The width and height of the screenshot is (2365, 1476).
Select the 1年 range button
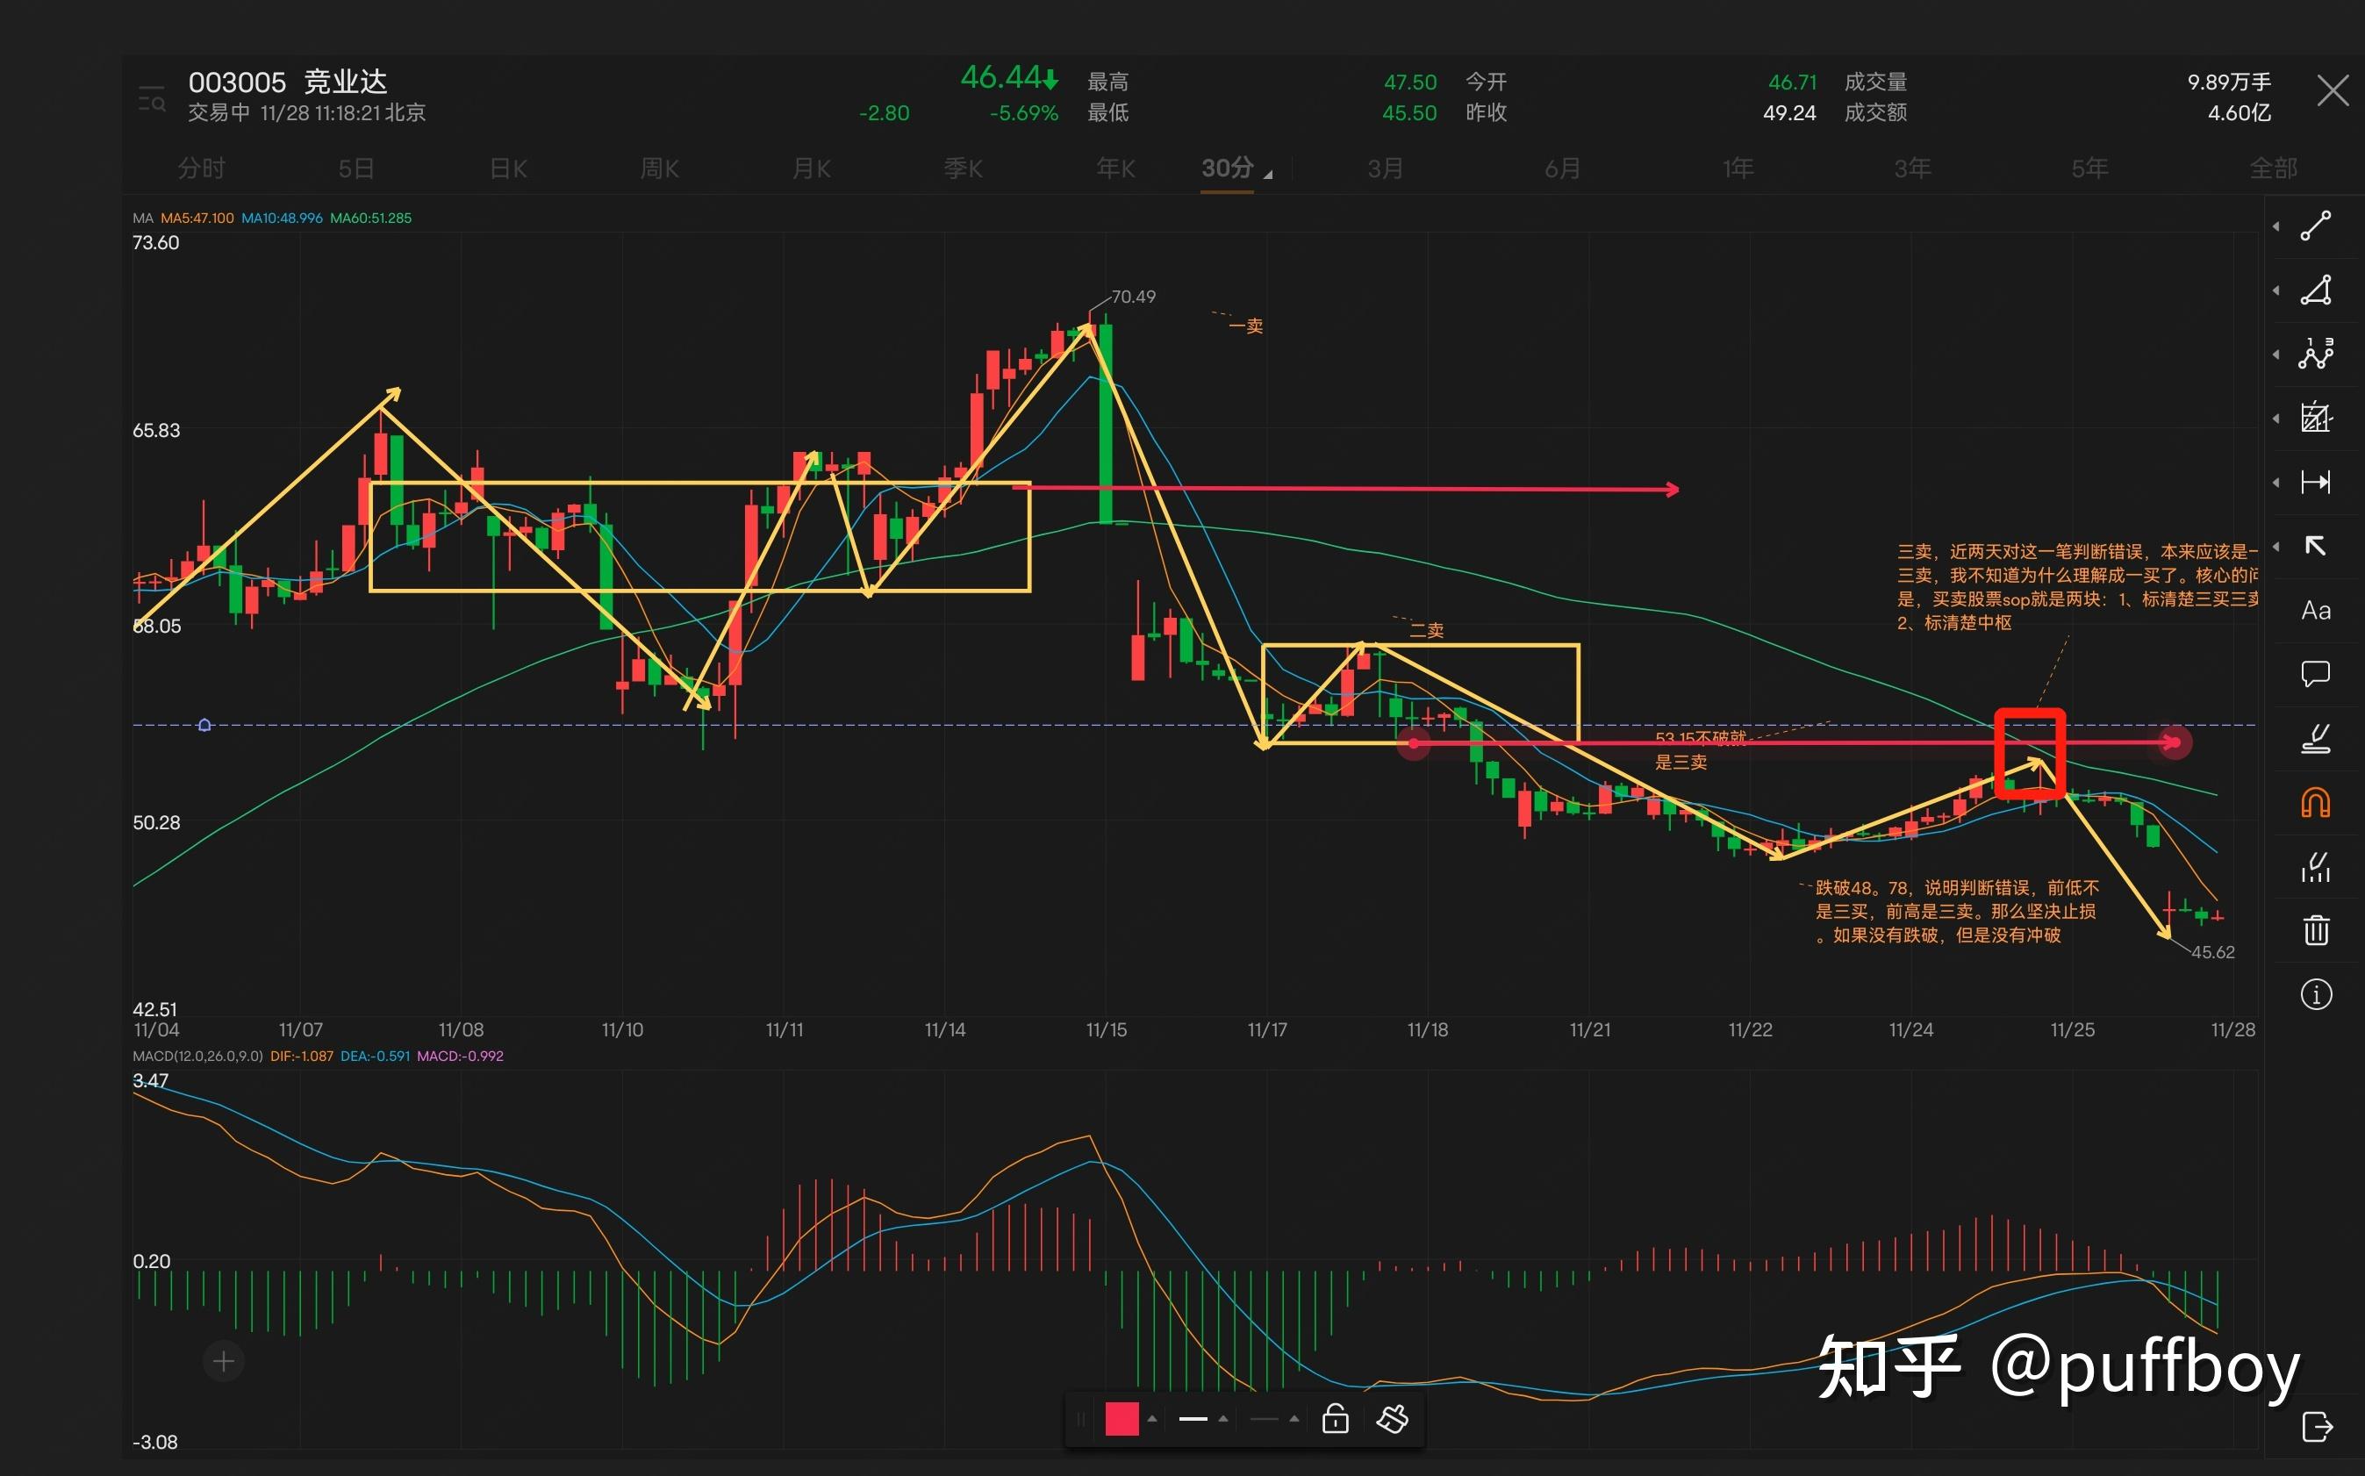pos(1738,168)
